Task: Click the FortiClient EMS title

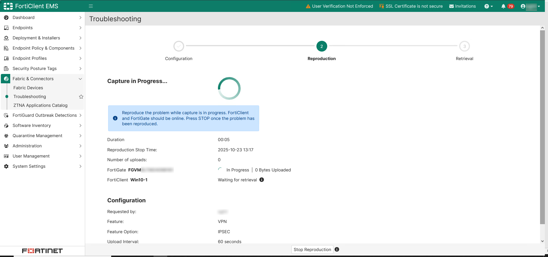Action: click(x=37, y=6)
